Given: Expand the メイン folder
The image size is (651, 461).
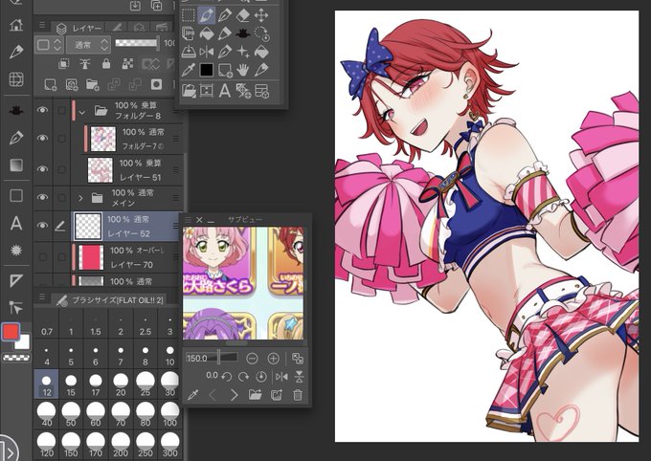Looking at the screenshot, I should coord(80,198).
